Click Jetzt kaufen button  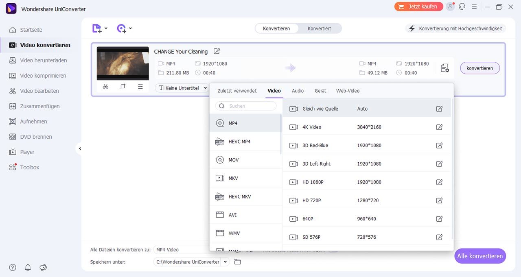point(418,7)
